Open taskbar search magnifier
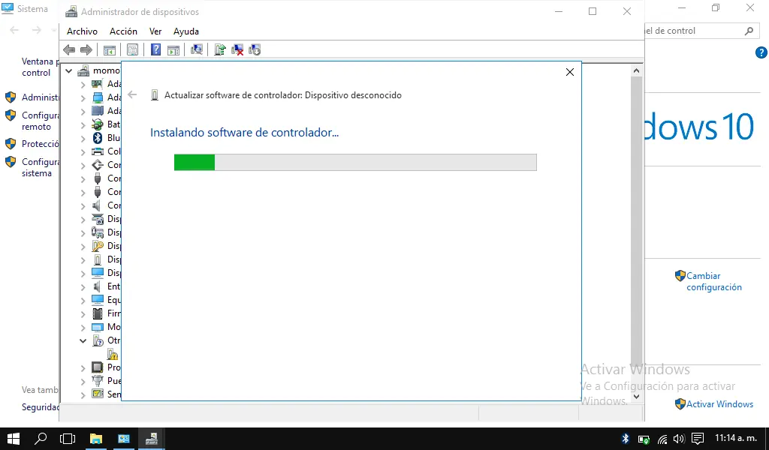This screenshot has width=769, height=450. pyautogui.click(x=41, y=439)
